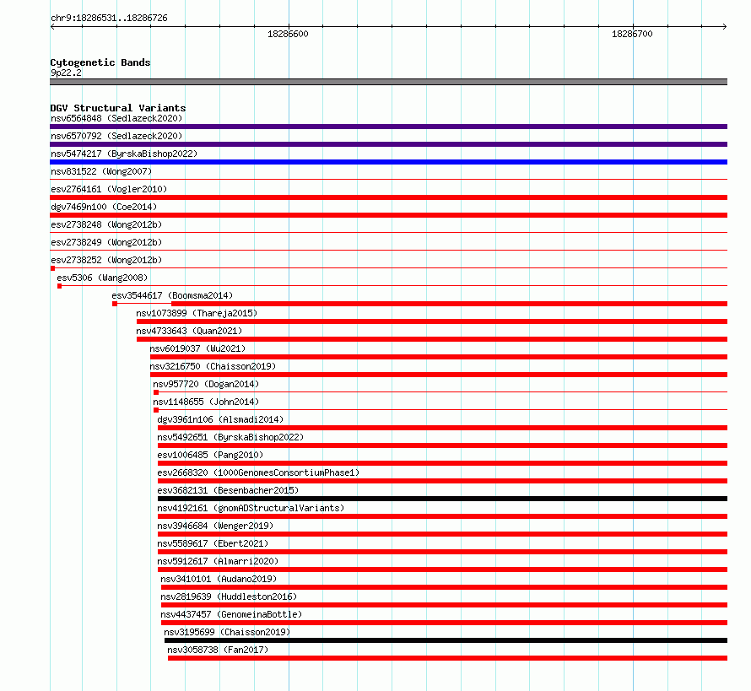
Task: Click the nsv3946684 (Wenger2019) label
Action: pyautogui.click(x=215, y=526)
